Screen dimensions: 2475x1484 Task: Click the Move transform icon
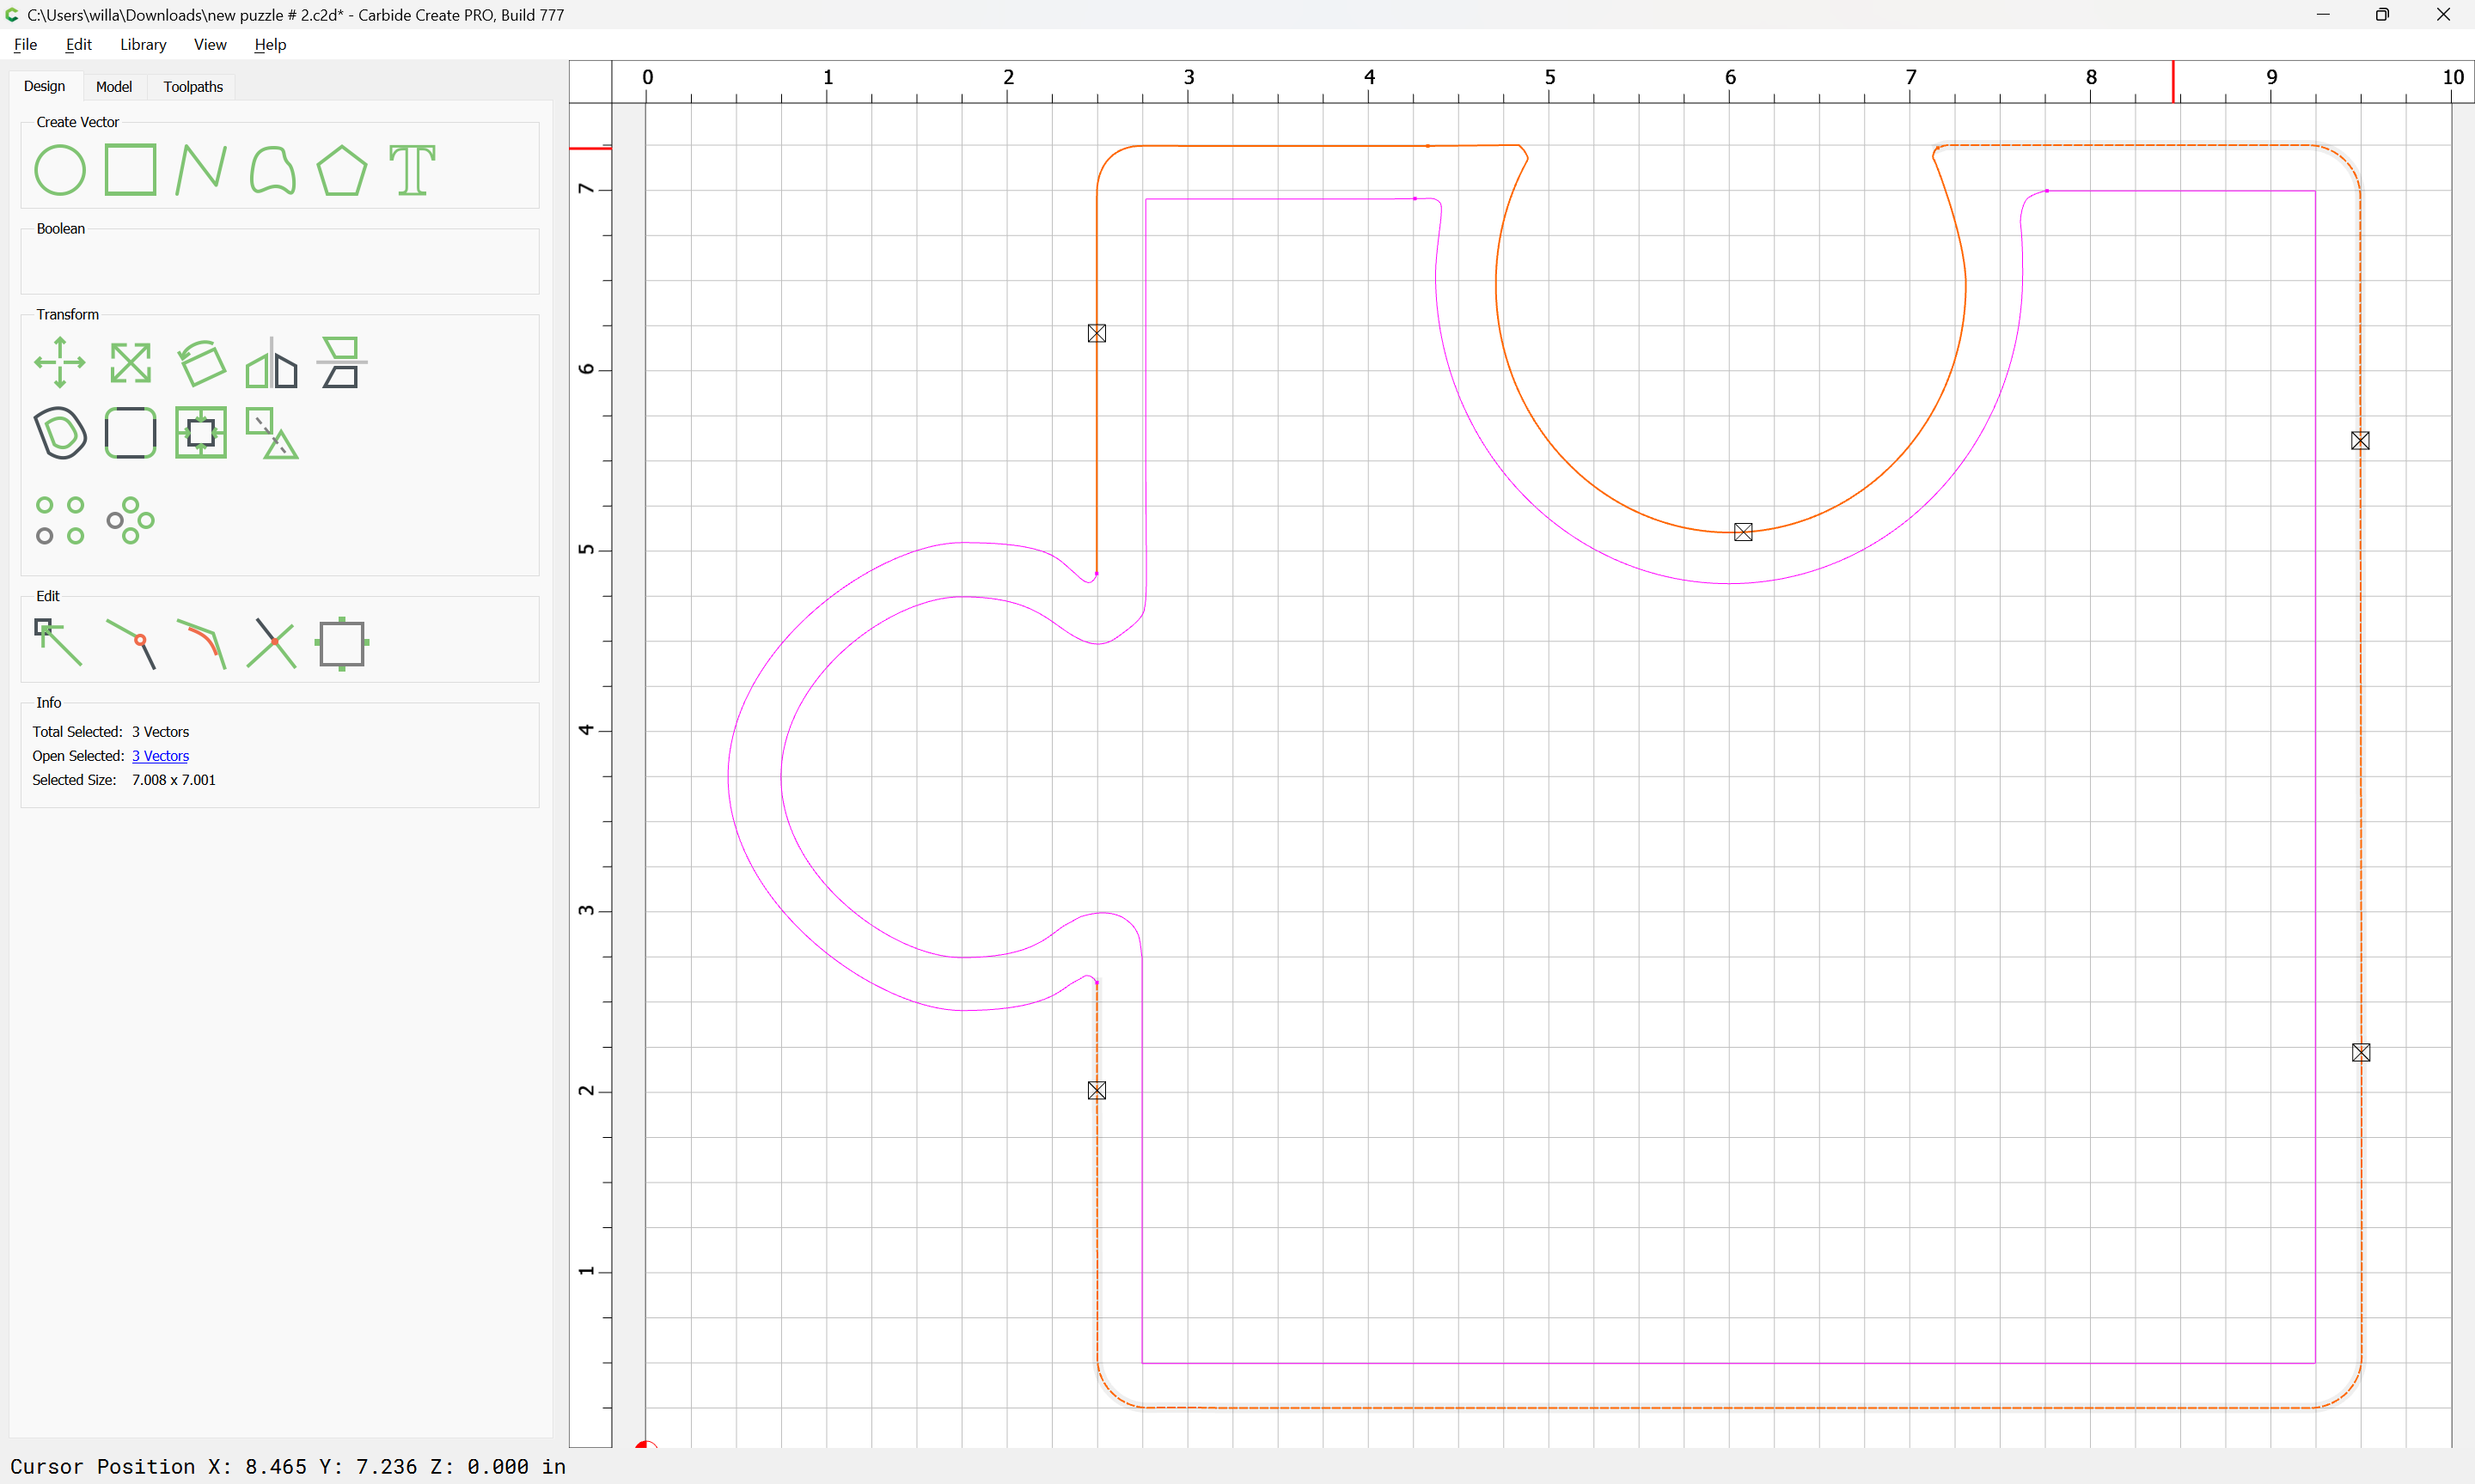pyautogui.click(x=60, y=362)
